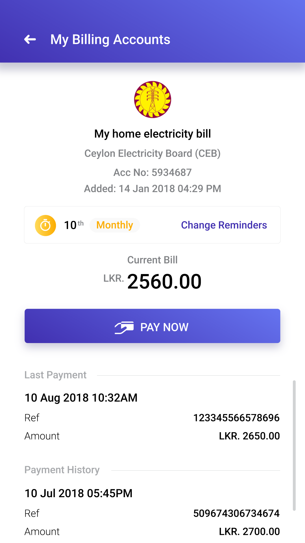Click the Ceylon Electricity Board logo
Viewport: 305px width, 543px height.
(152, 100)
